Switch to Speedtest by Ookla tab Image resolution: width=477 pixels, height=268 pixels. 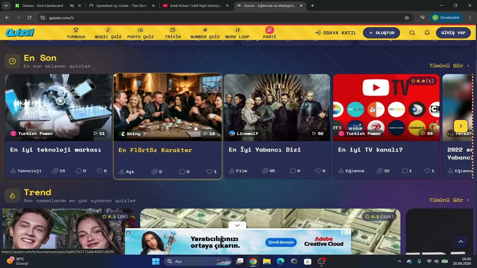point(122,6)
